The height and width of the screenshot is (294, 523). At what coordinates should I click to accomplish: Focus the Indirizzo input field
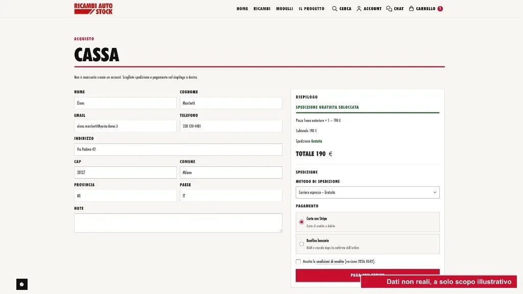pos(178,150)
